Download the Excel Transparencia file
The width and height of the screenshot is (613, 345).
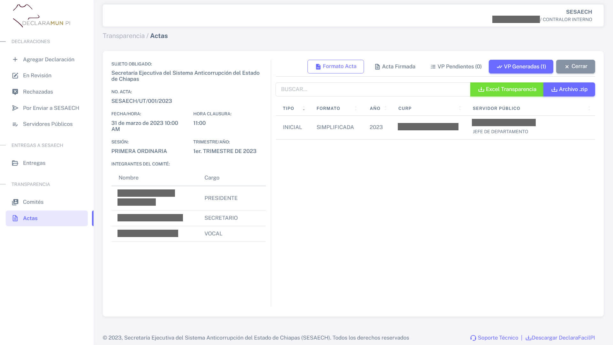pyautogui.click(x=507, y=89)
